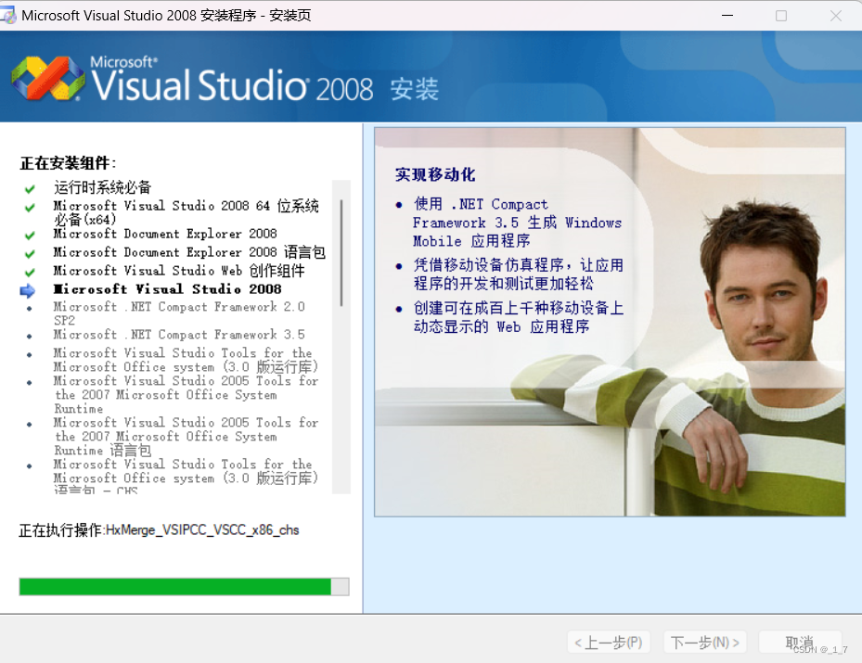Click the green installation progress bar

[184, 587]
